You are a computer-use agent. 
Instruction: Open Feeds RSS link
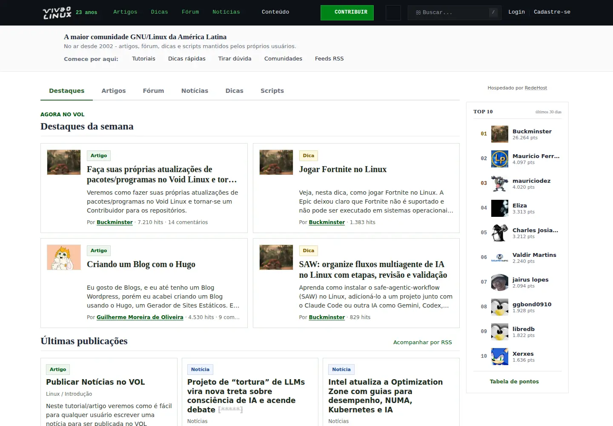pyautogui.click(x=329, y=59)
